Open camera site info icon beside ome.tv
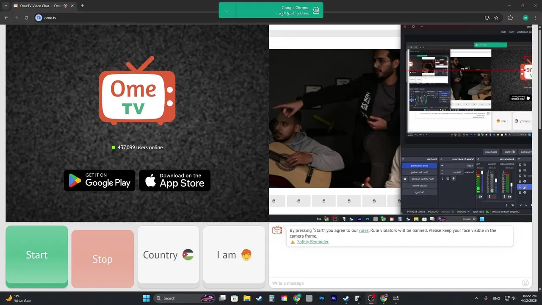542x305 pixels. [x=39, y=18]
